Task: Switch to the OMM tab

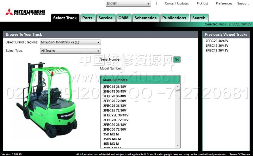Action: point(124,18)
